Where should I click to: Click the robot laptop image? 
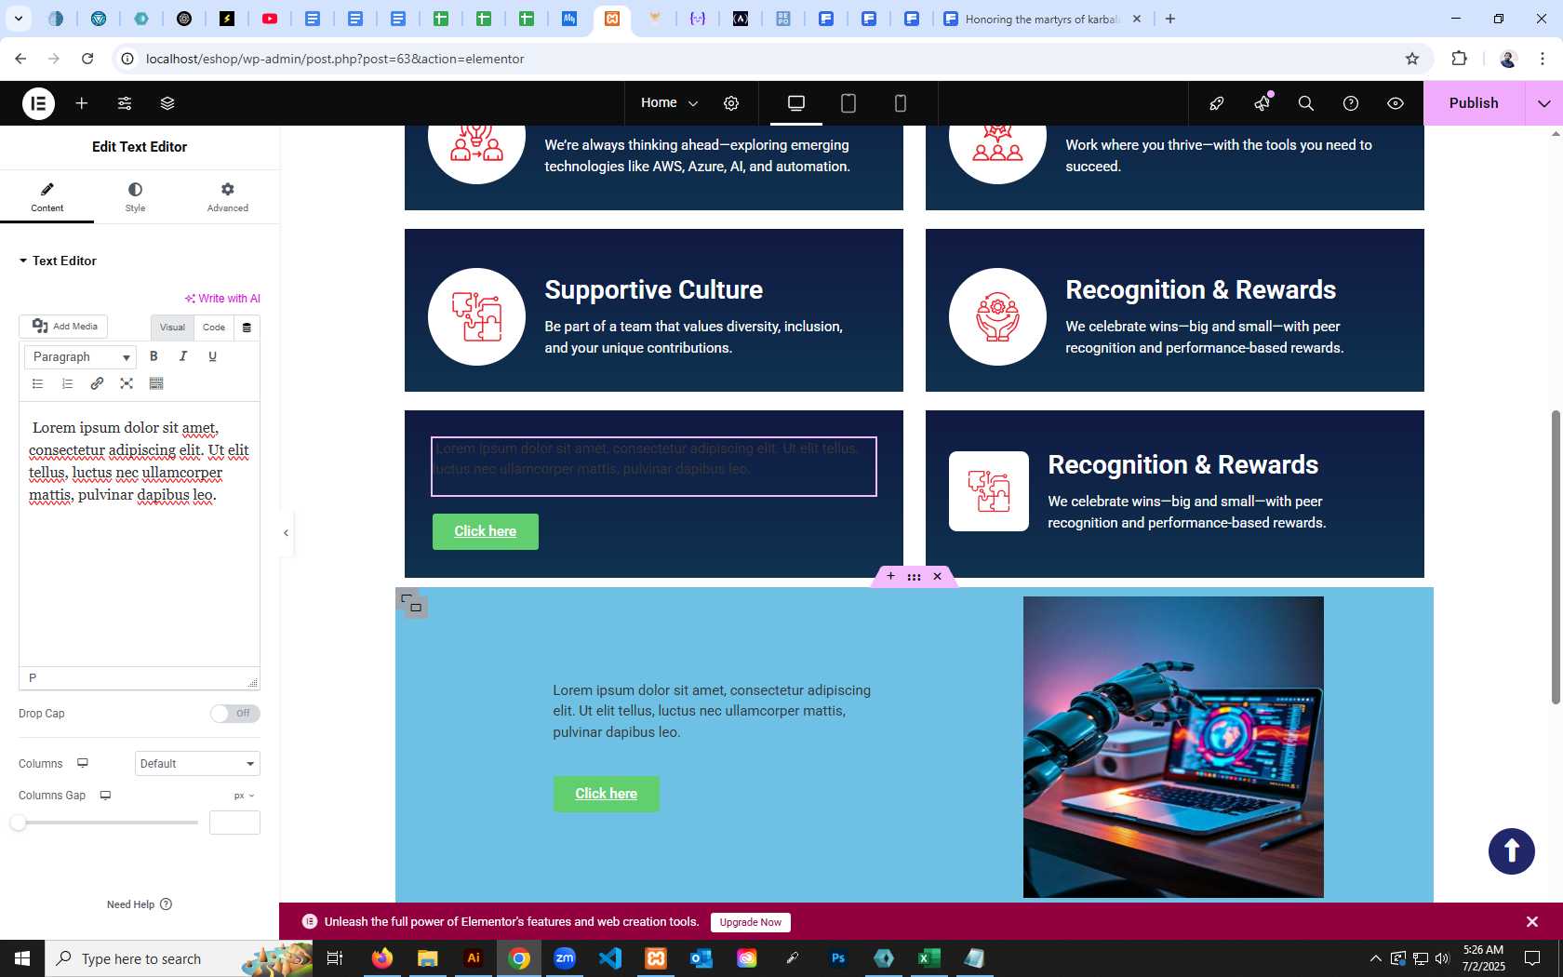[1173, 747]
